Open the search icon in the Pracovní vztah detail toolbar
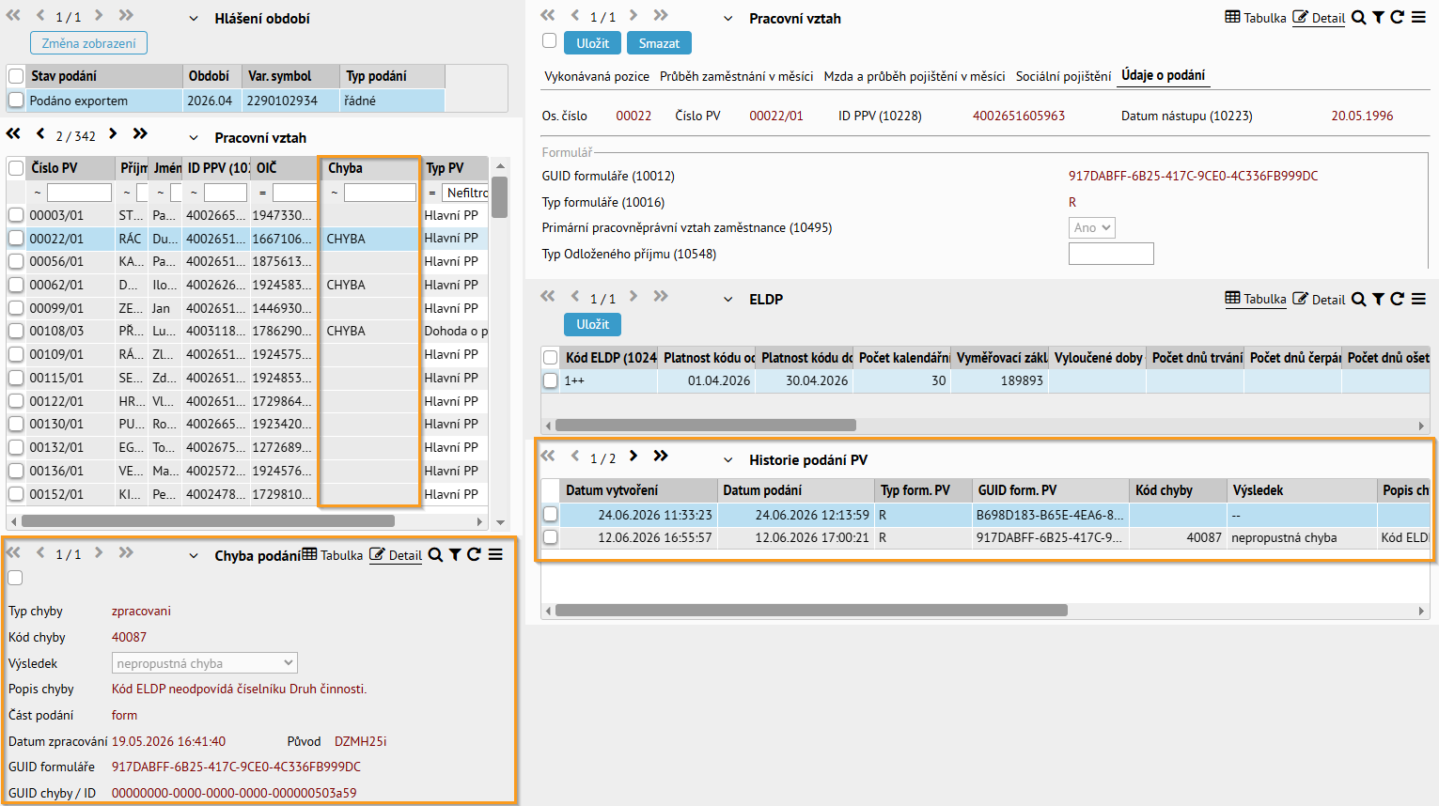Image resolution: width=1439 pixels, height=806 pixels. point(1358,18)
